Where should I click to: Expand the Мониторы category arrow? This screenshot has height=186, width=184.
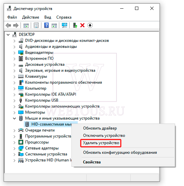(15, 113)
